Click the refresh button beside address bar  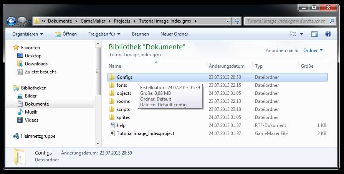[x=237, y=21]
